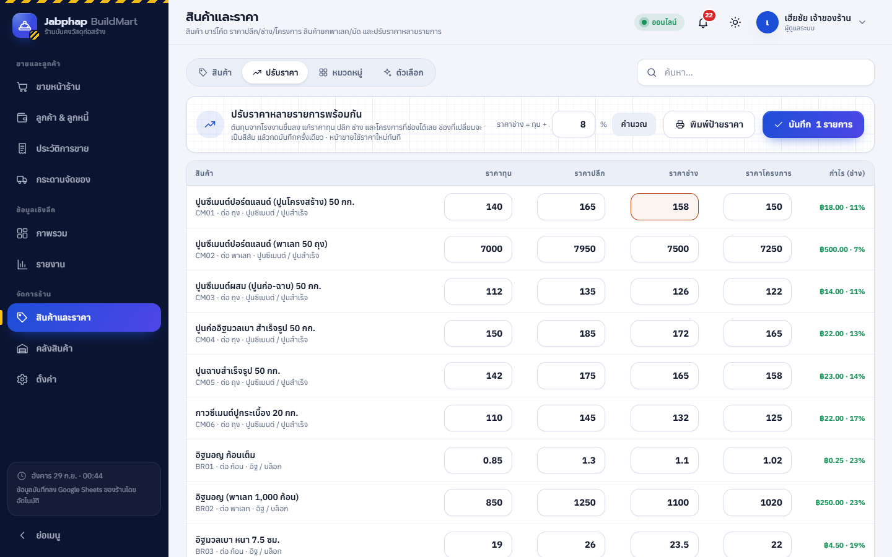Click the คำนวณ calculate button
The width and height of the screenshot is (892, 557).
coord(634,124)
